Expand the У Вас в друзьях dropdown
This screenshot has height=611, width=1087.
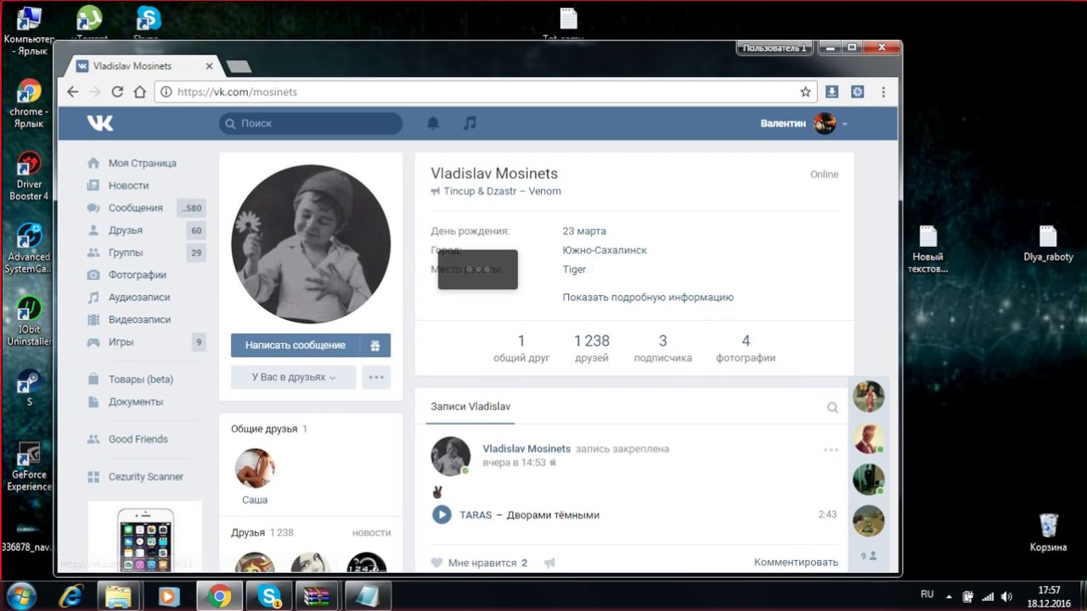[294, 378]
